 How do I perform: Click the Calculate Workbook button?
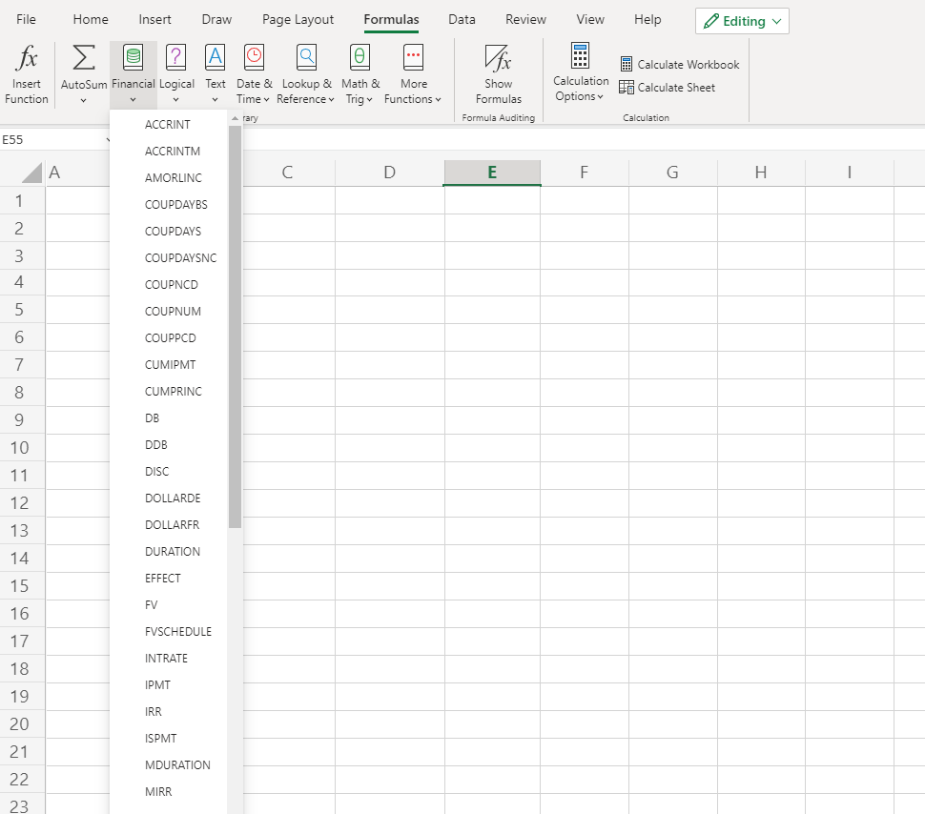tap(679, 64)
